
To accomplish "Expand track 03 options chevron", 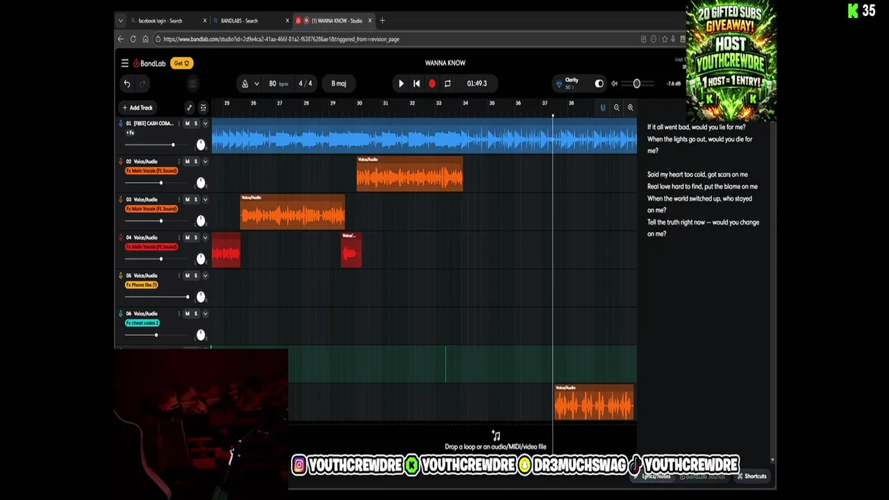I will coord(205,199).
